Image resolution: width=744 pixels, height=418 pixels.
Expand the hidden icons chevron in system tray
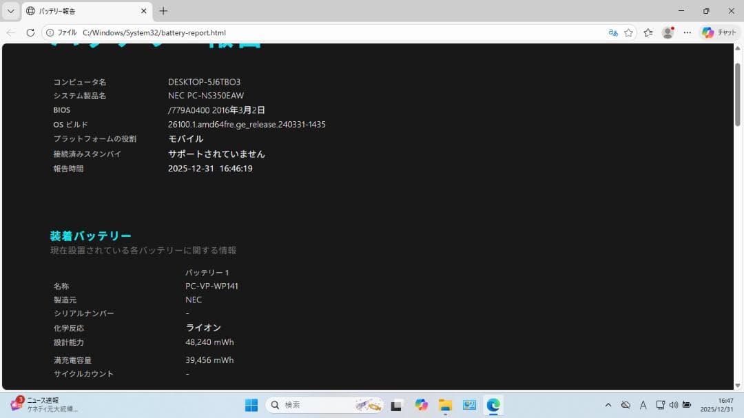click(609, 405)
